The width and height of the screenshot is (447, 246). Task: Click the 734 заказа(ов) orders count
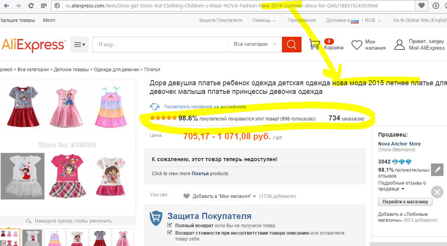(x=346, y=118)
